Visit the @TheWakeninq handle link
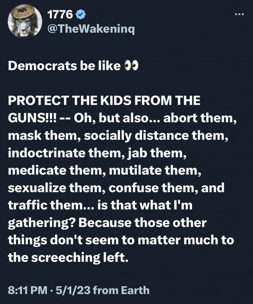 tap(91, 29)
